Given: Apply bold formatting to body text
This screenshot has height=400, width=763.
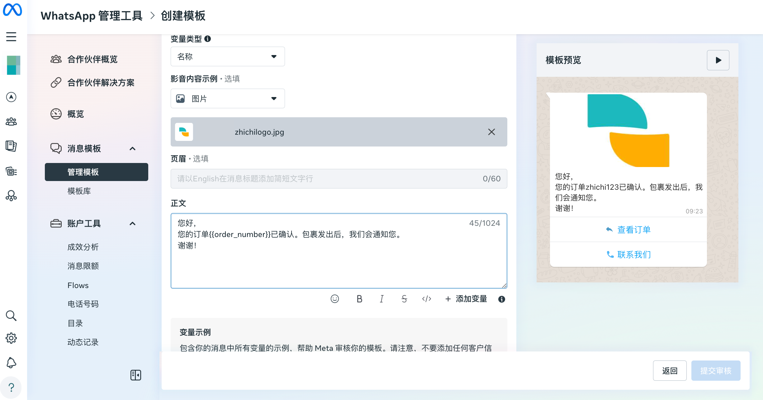Looking at the screenshot, I should pyautogui.click(x=359, y=299).
